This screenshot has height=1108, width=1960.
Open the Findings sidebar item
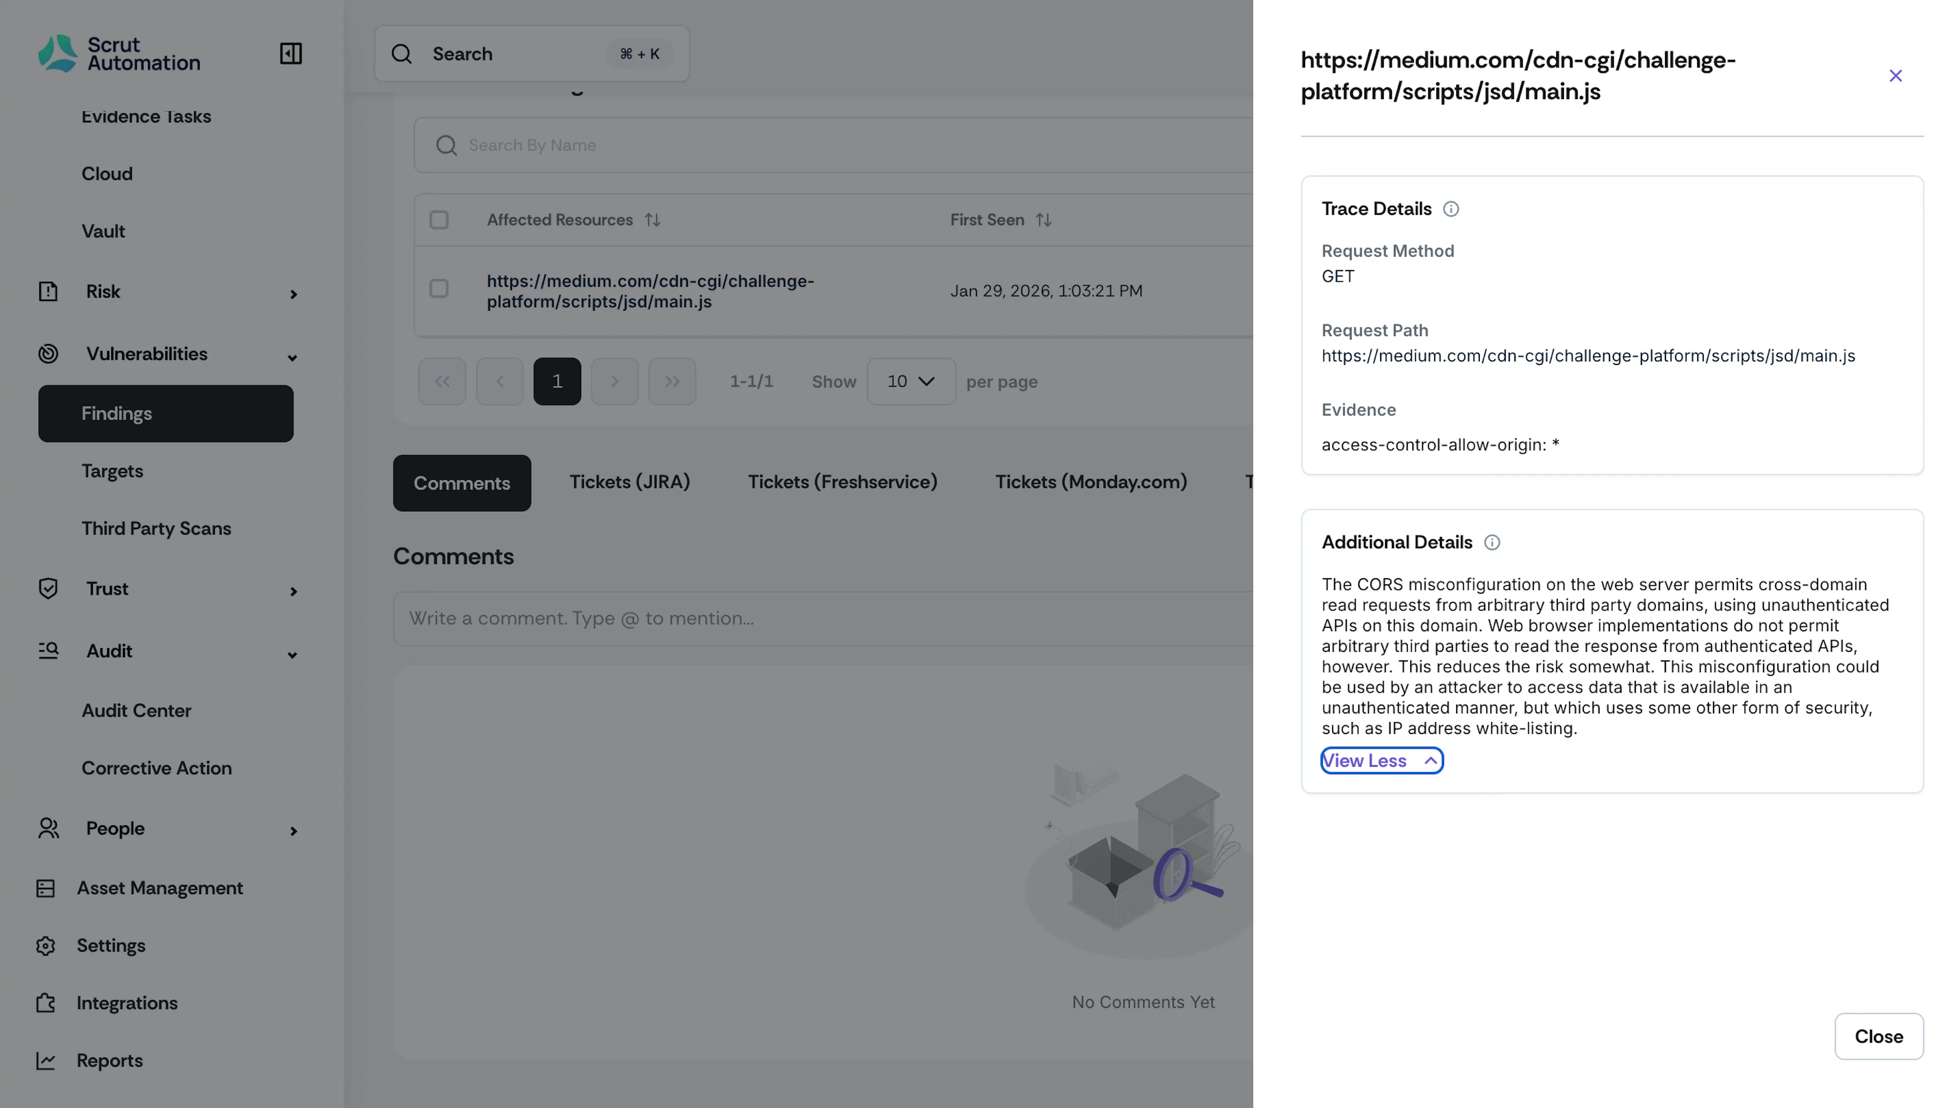pyautogui.click(x=166, y=413)
